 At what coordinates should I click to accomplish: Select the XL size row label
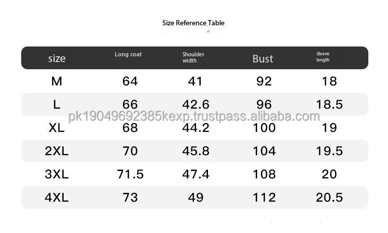(x=57, y=128)
